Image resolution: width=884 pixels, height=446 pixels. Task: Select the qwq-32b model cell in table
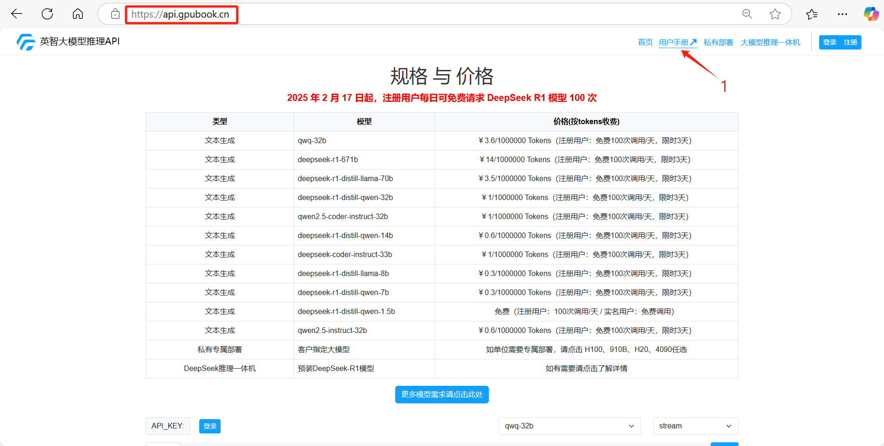point(364,141)
